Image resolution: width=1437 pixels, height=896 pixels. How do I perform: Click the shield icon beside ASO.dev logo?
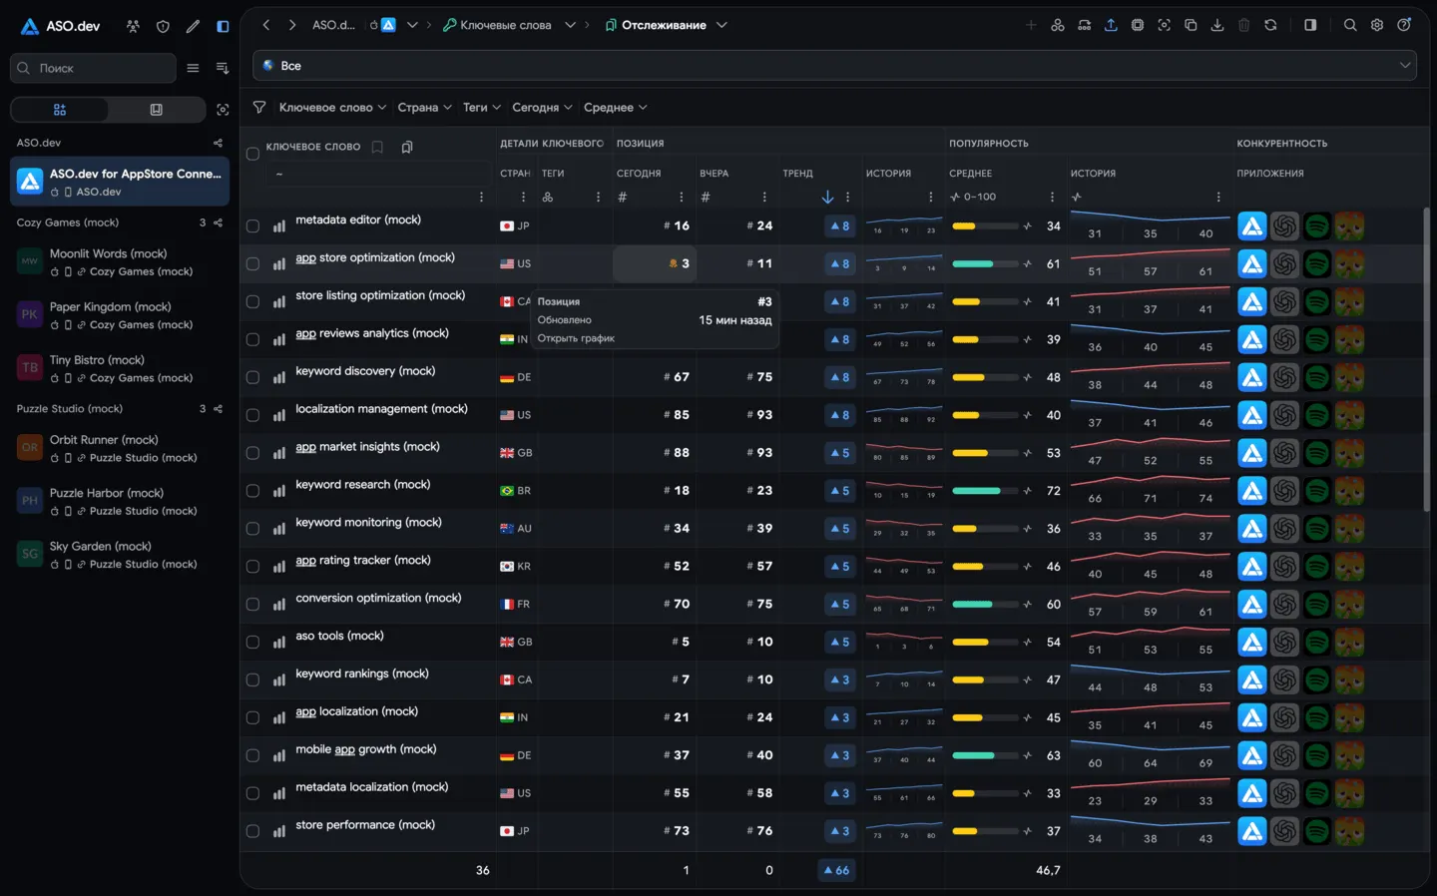click(x=163, y=27)
